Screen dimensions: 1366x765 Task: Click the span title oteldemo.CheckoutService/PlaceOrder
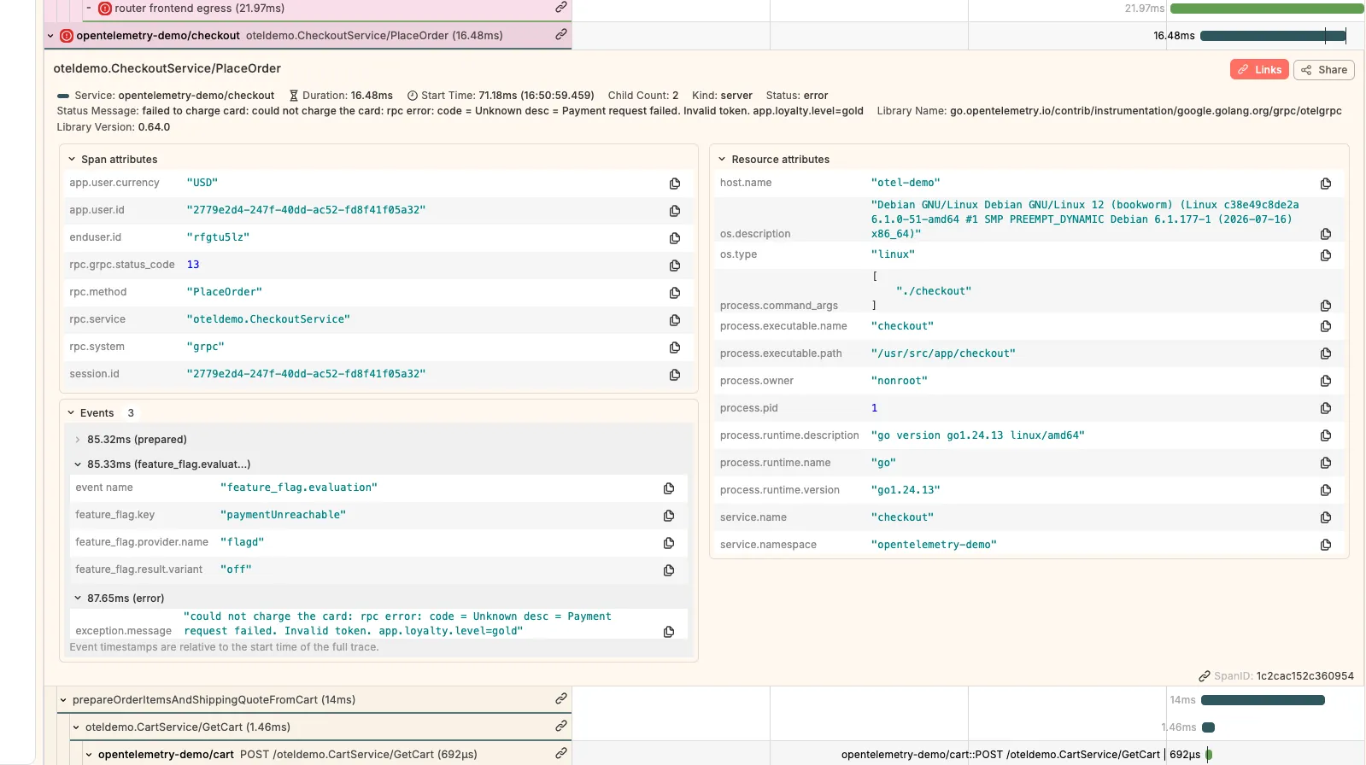coord(167,68)
